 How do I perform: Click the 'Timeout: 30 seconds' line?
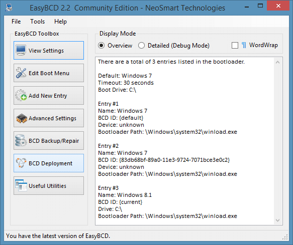[126, 83]
